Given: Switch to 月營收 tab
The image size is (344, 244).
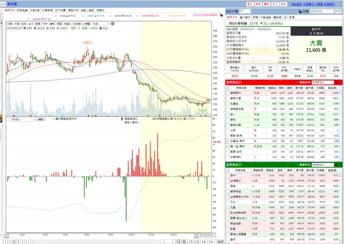Looking at the screenshot, I should [100, 10].
